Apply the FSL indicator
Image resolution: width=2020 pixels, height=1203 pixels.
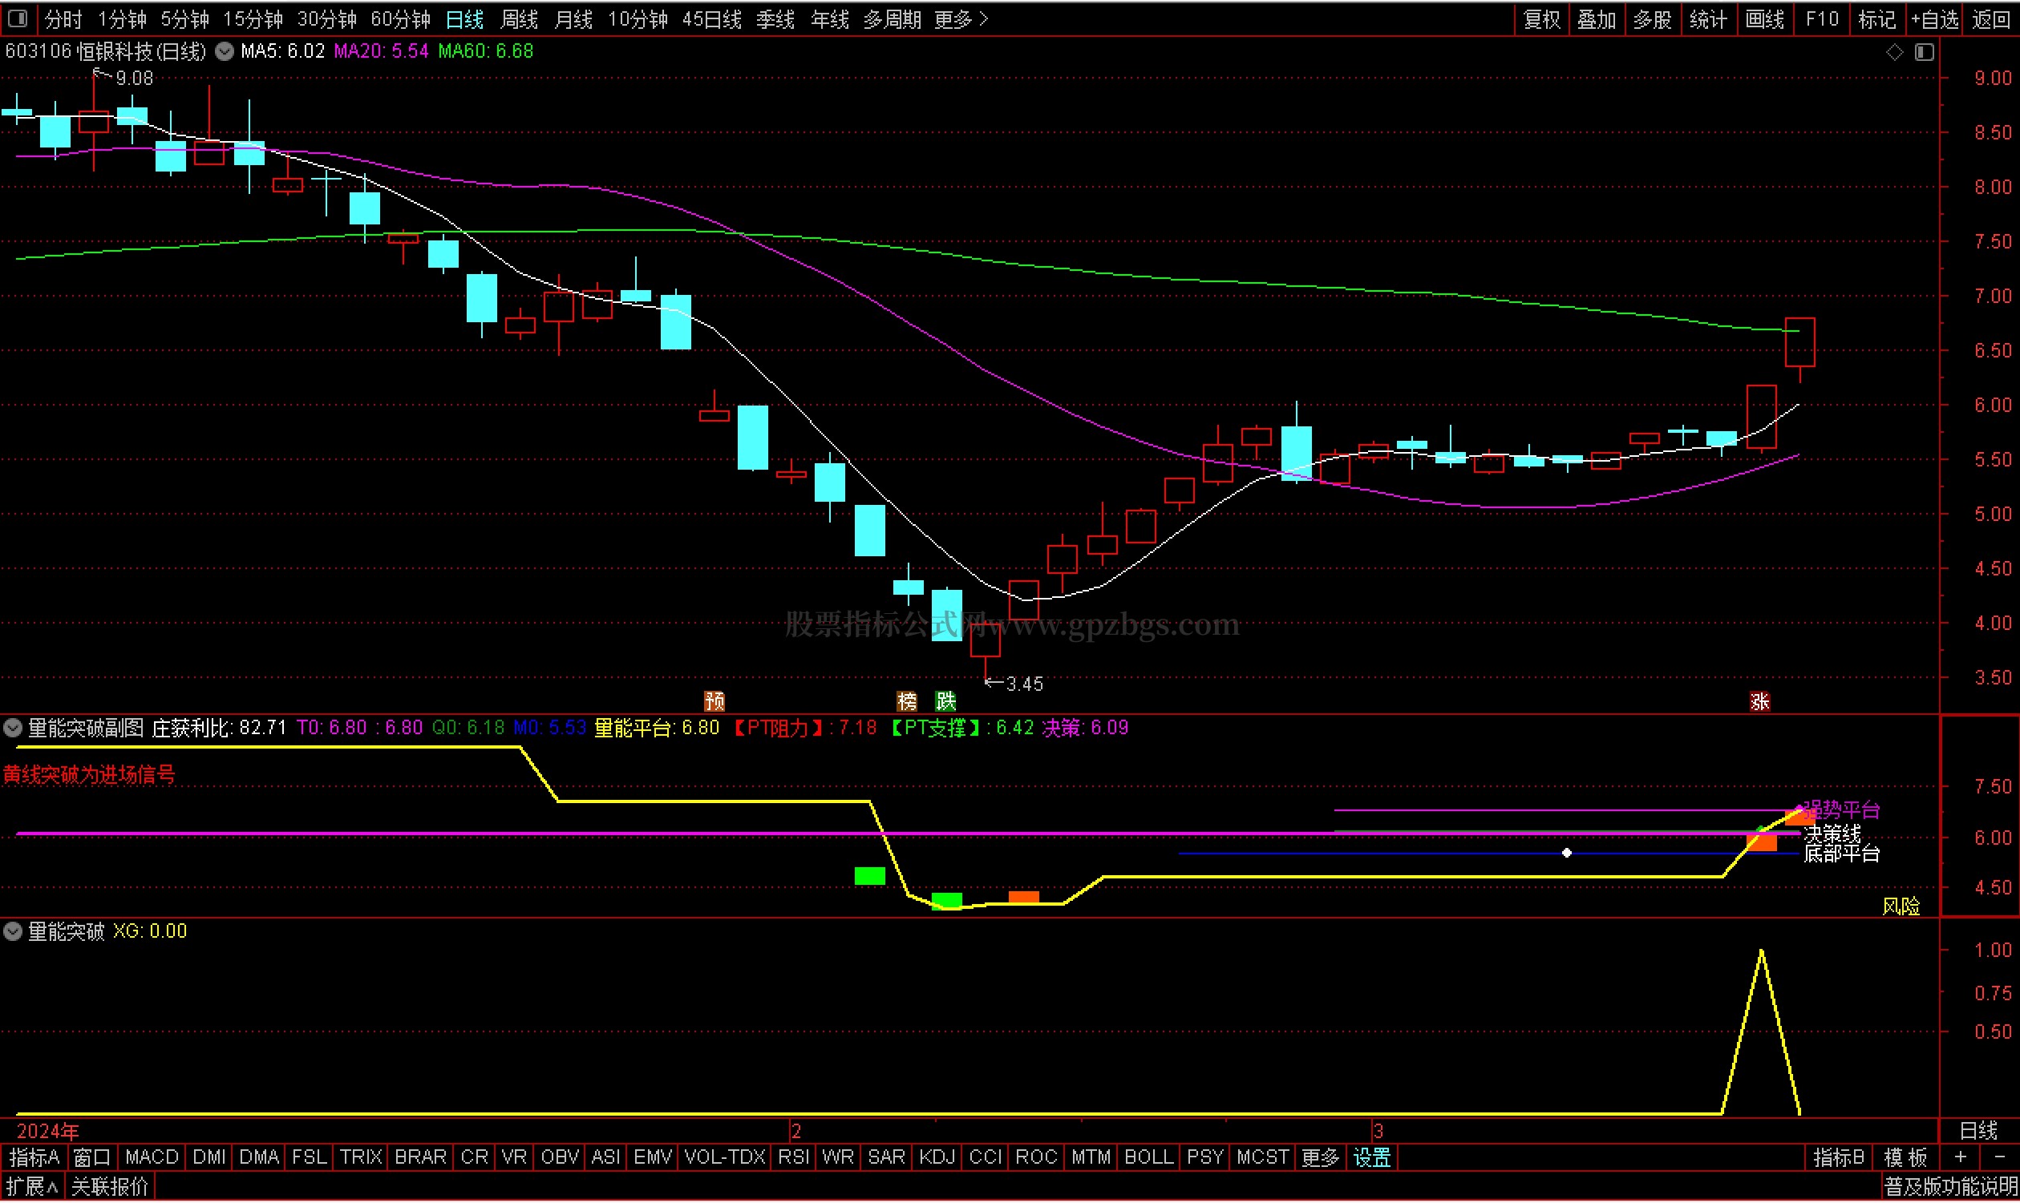[x=309, y=1158]
